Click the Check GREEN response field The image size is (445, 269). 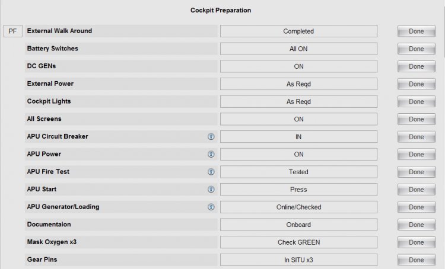[x=298, y=242]
